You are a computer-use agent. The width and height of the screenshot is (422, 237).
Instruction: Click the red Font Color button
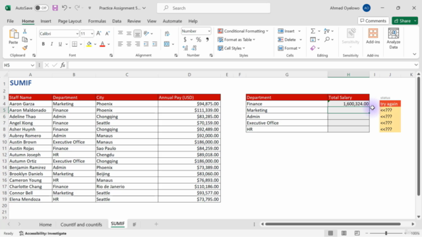[102, 44]
